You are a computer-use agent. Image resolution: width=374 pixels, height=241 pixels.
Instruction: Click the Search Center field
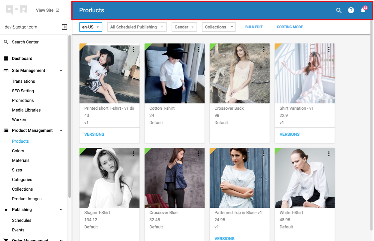coord(25,42)
